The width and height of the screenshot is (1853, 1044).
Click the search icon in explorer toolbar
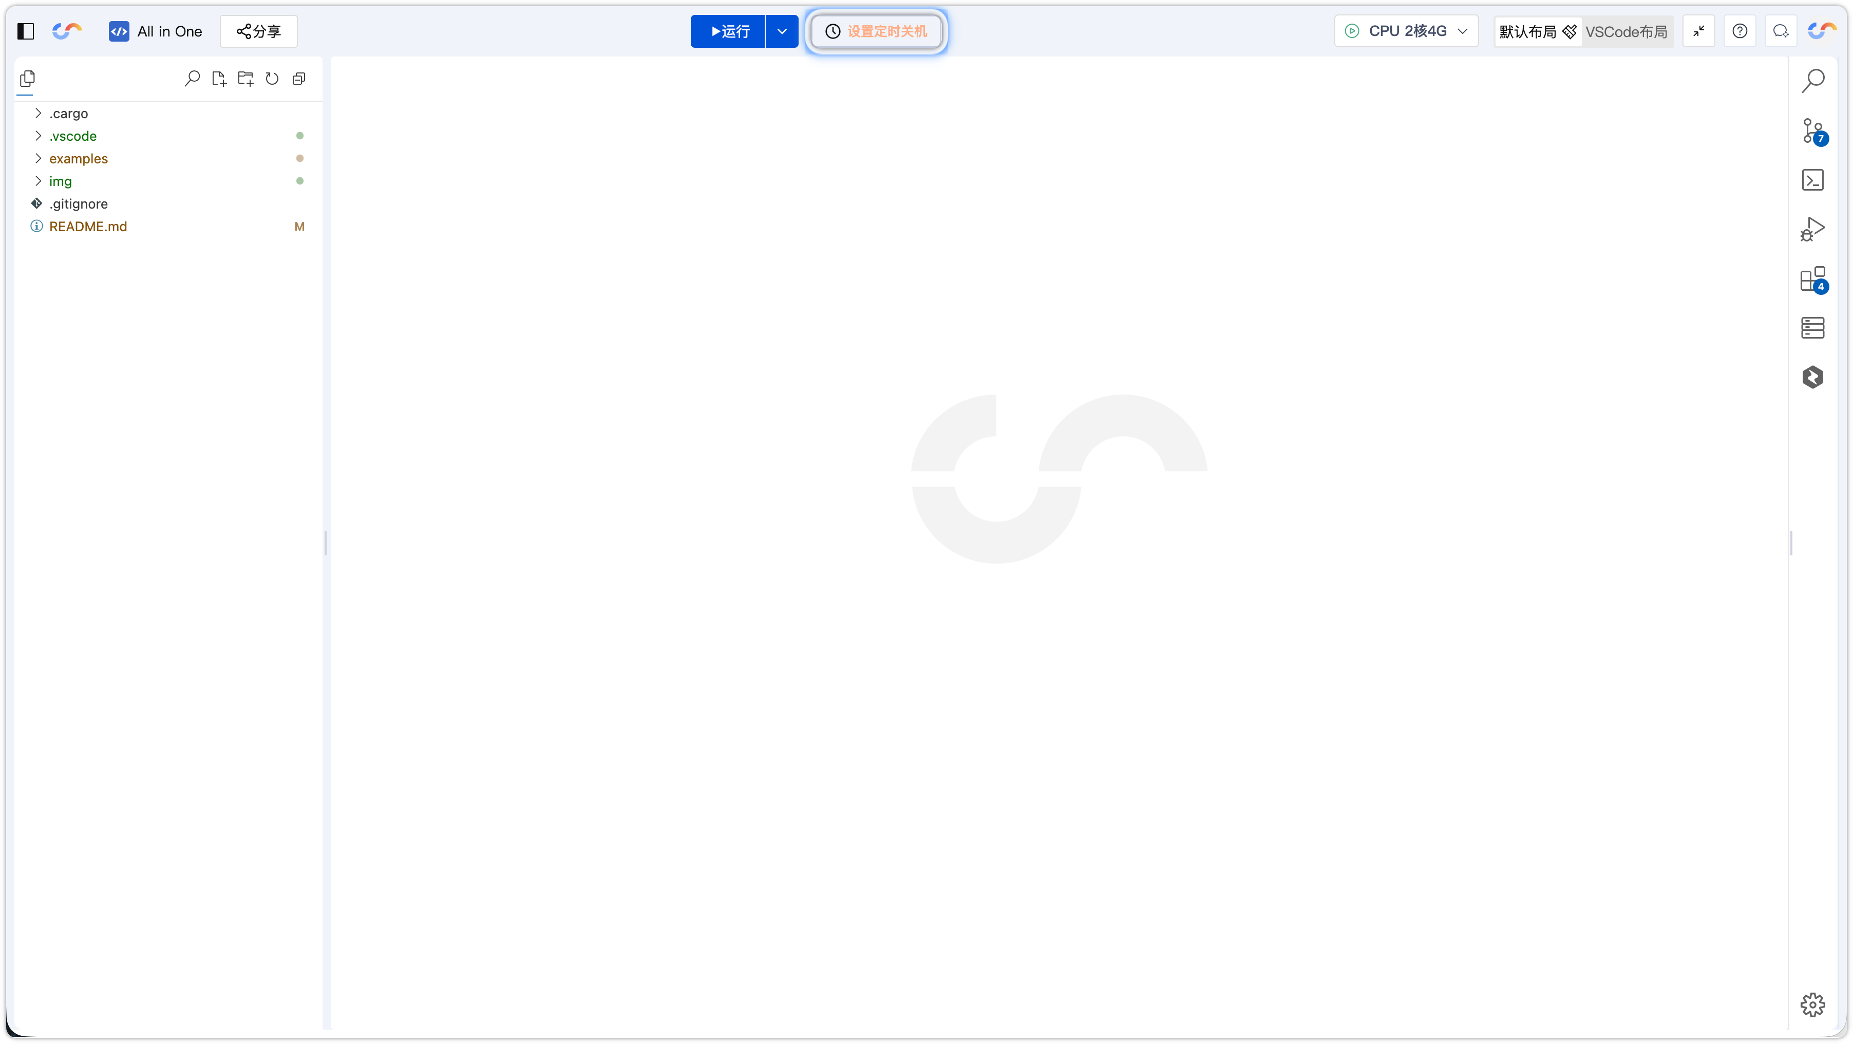pyautogui.click(x=192, y=79)
